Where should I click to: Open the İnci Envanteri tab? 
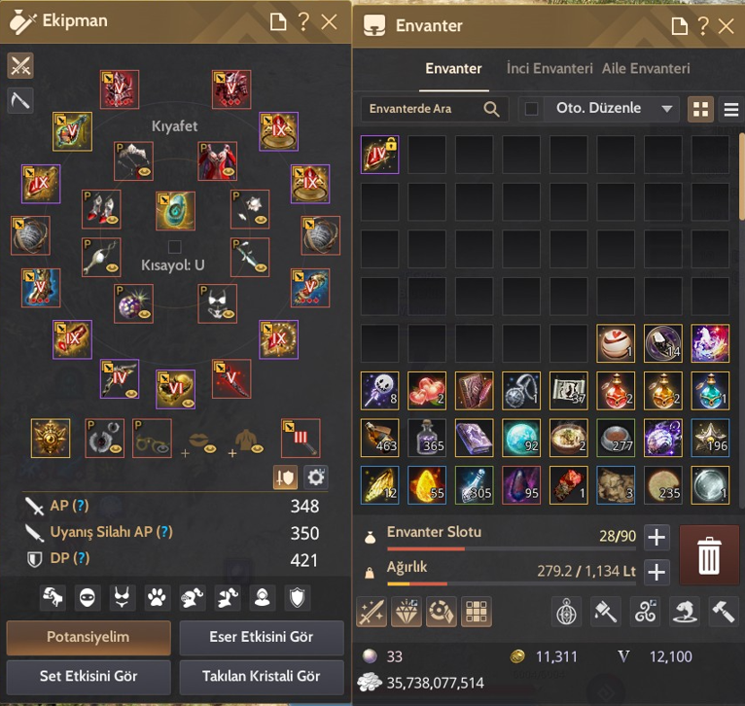550,68
